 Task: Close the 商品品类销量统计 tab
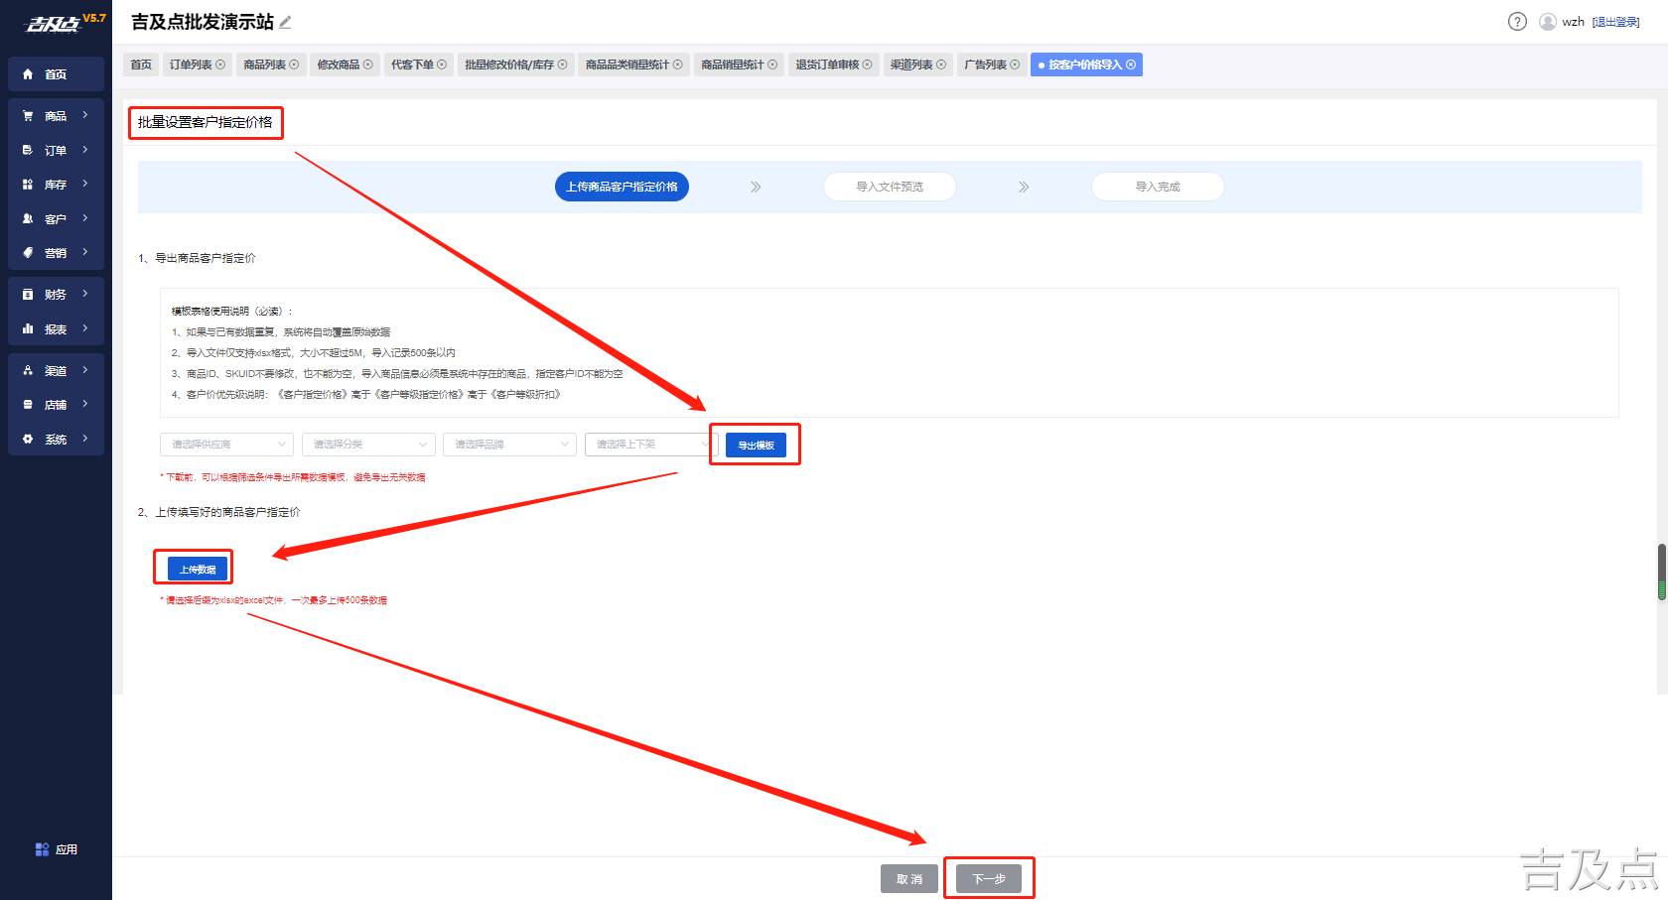tap(678, 64)
